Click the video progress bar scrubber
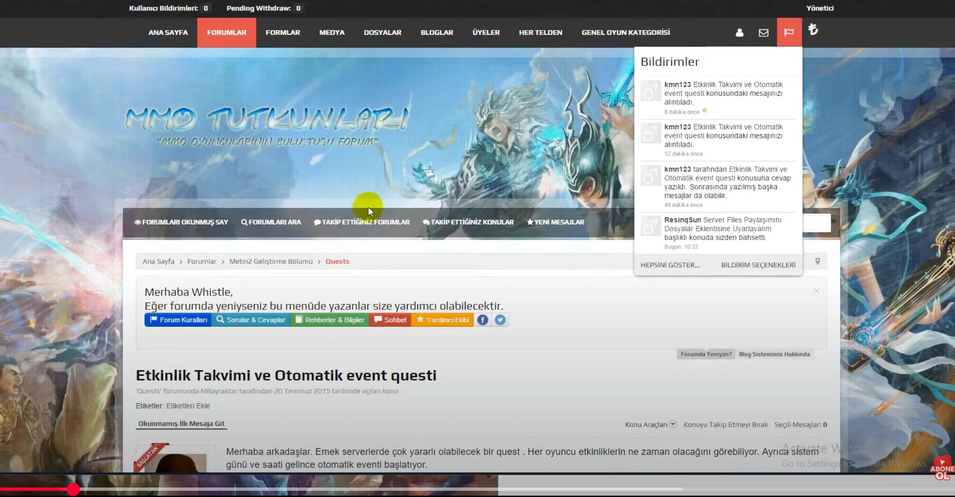The width and height of the screenshot is (955, 497). coord(74,489)
